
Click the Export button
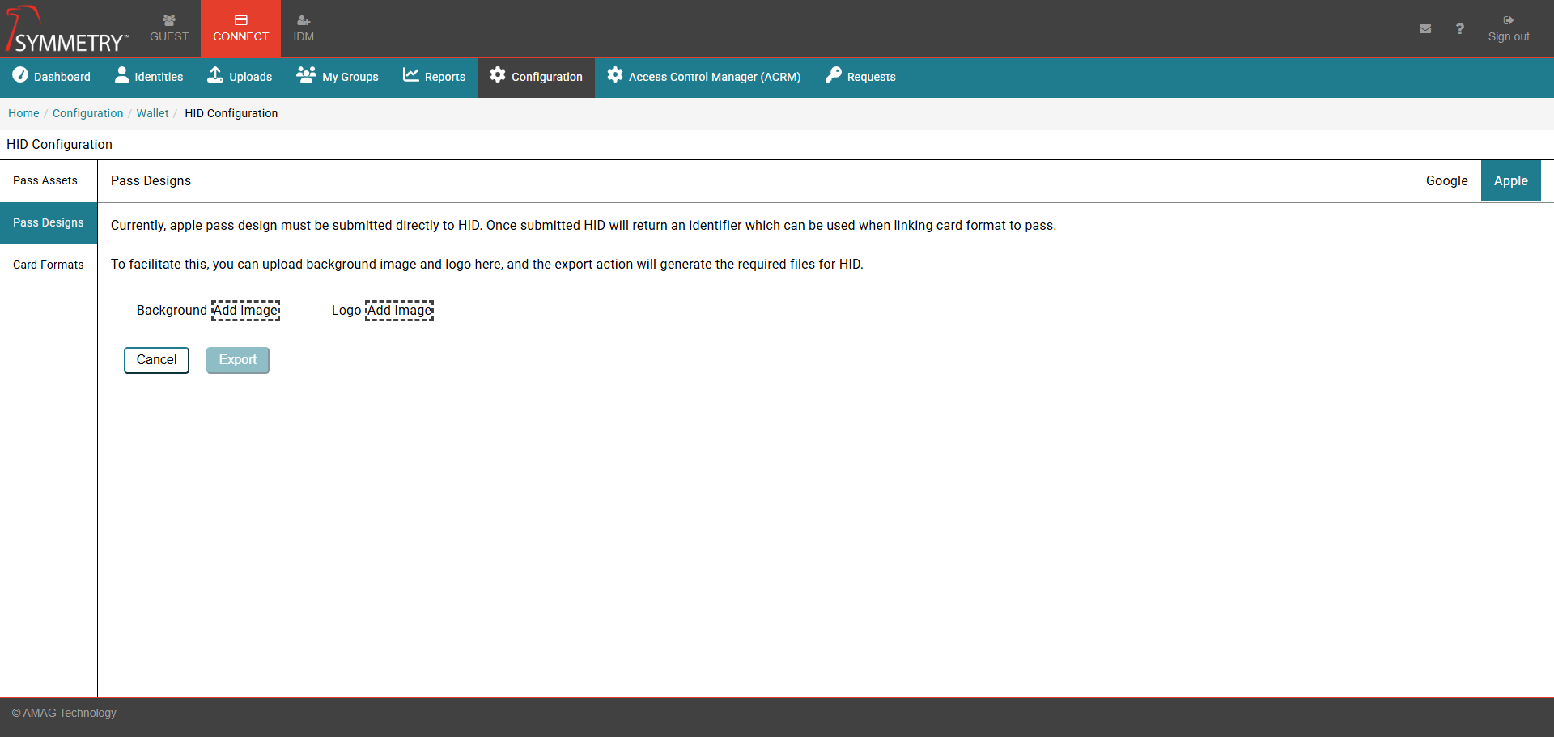point(237,360)
